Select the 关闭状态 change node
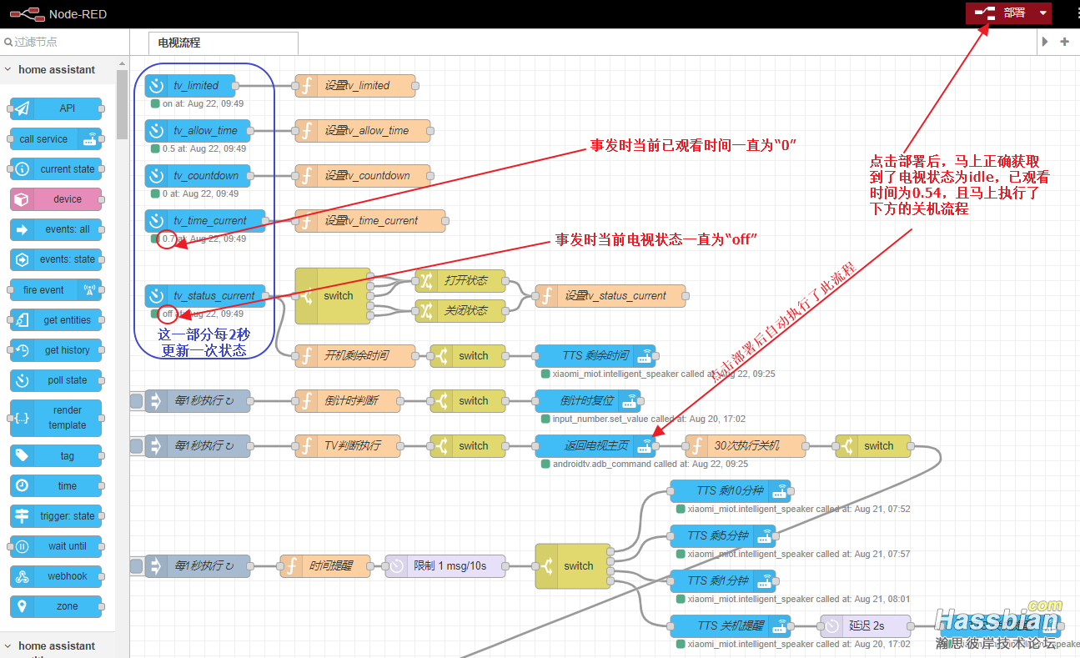This screenshot has width=1080, height=658. tap(460, 310)
